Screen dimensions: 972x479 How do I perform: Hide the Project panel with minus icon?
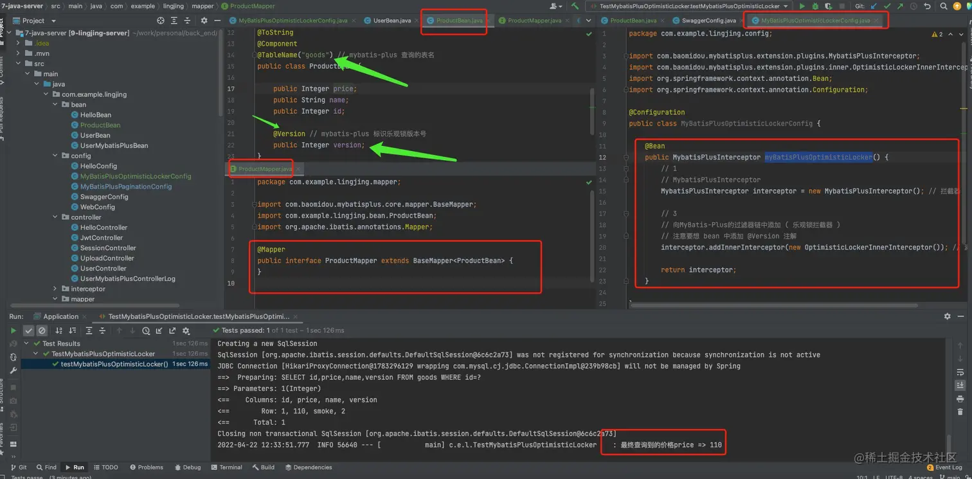(217, 21)
